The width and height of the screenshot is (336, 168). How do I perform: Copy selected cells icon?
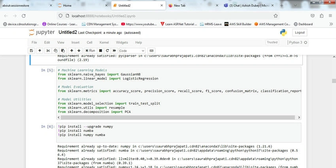click(55, 50)
